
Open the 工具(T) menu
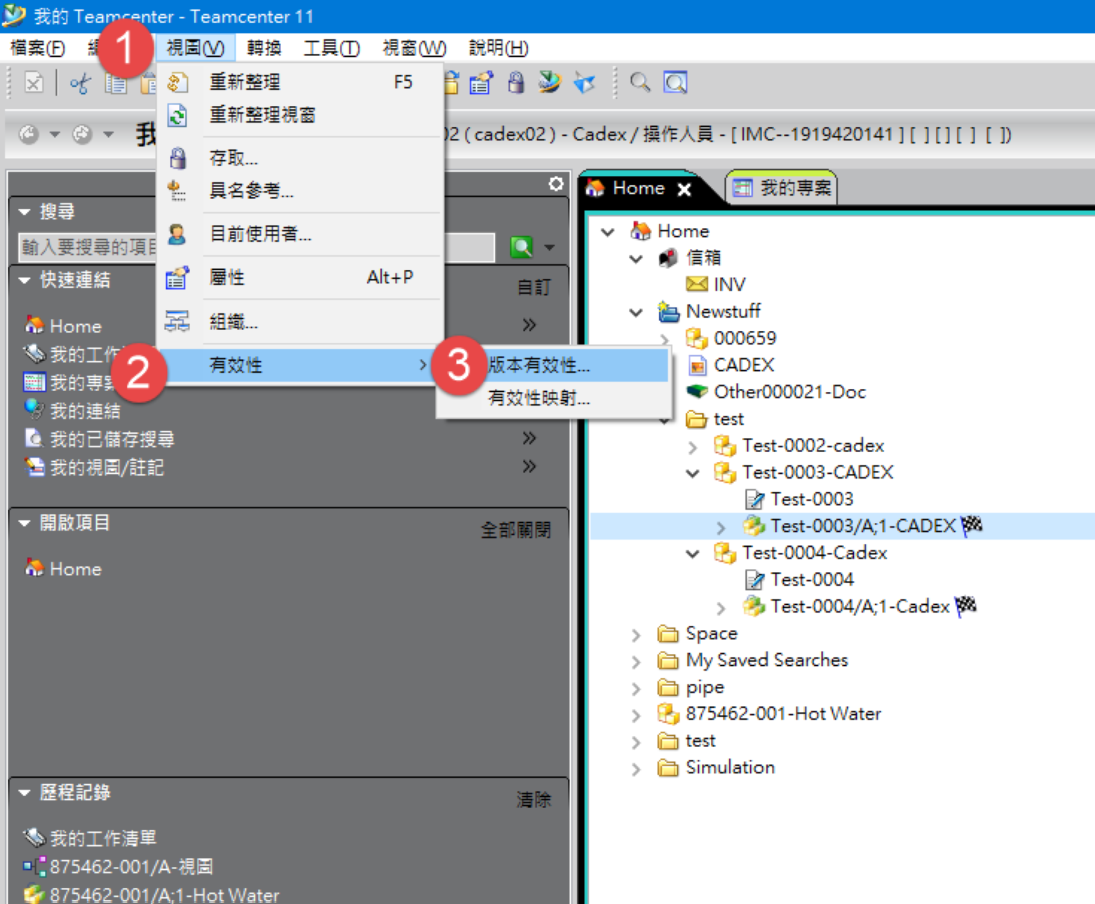pyautogui.click(x=332, y=48)
